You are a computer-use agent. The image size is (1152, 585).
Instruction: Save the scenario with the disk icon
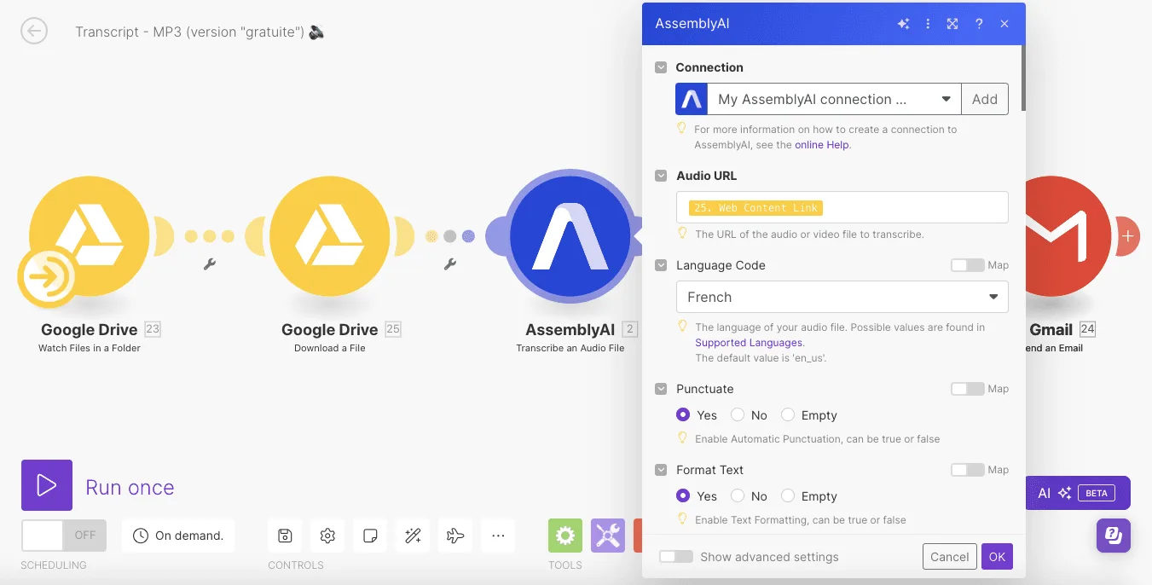click(286, 536)
